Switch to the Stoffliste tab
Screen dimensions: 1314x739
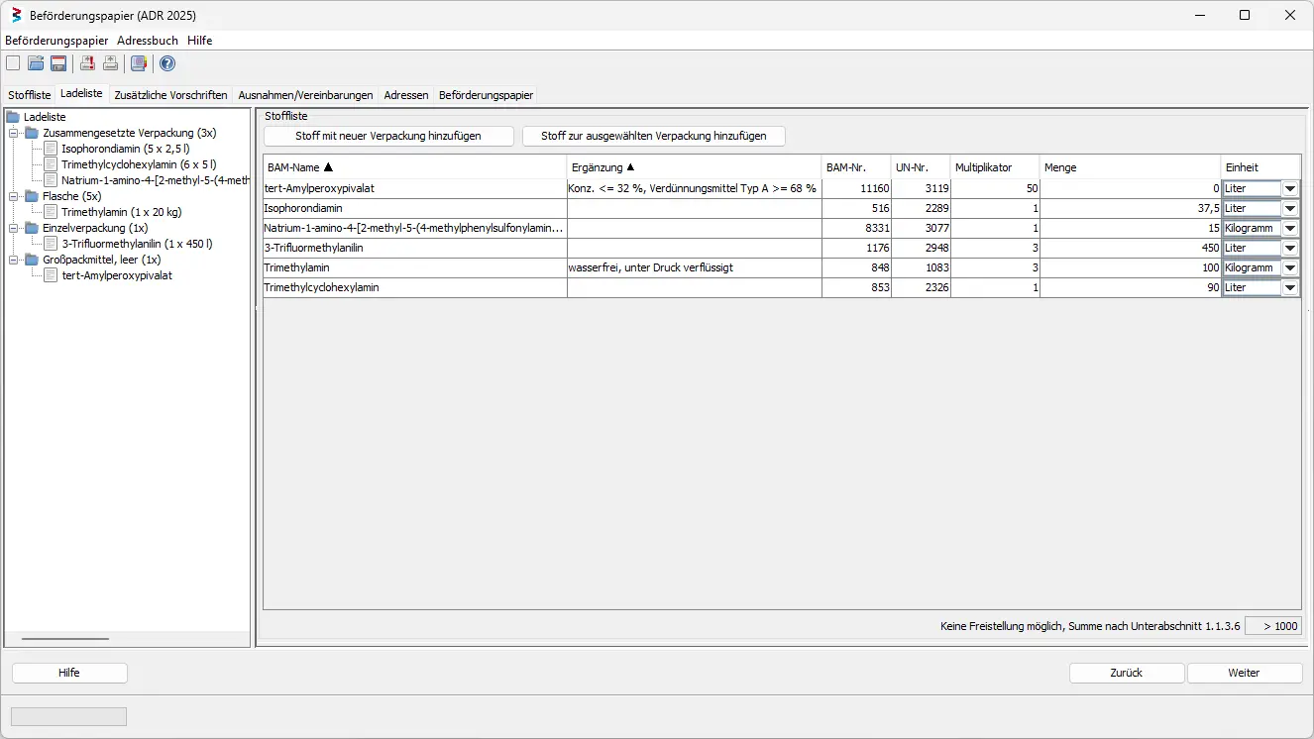click(x=30, y=95)
